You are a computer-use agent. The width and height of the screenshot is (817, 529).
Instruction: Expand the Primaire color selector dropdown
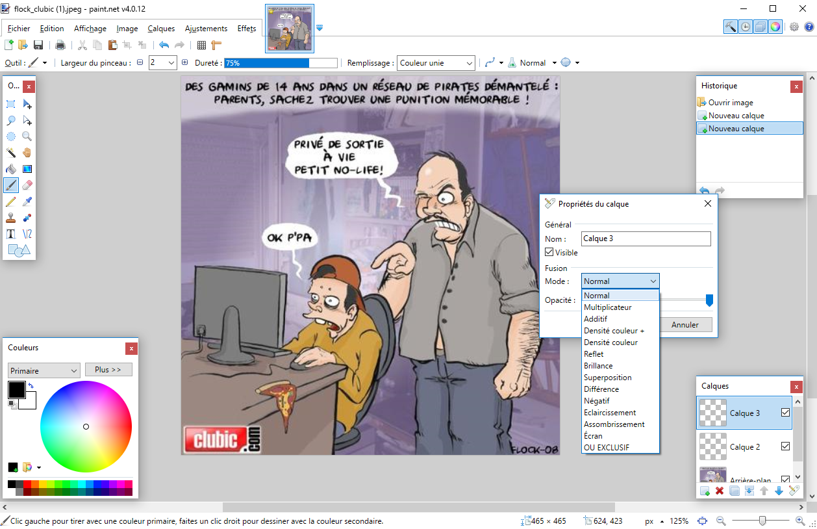44,370
